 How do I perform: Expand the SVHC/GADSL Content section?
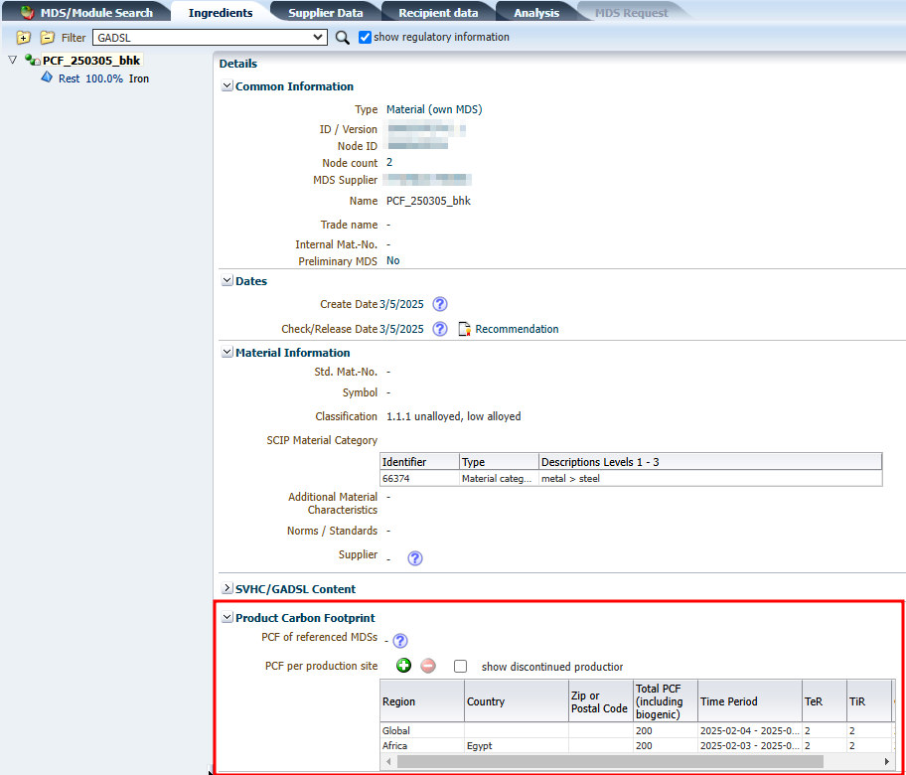227,588
